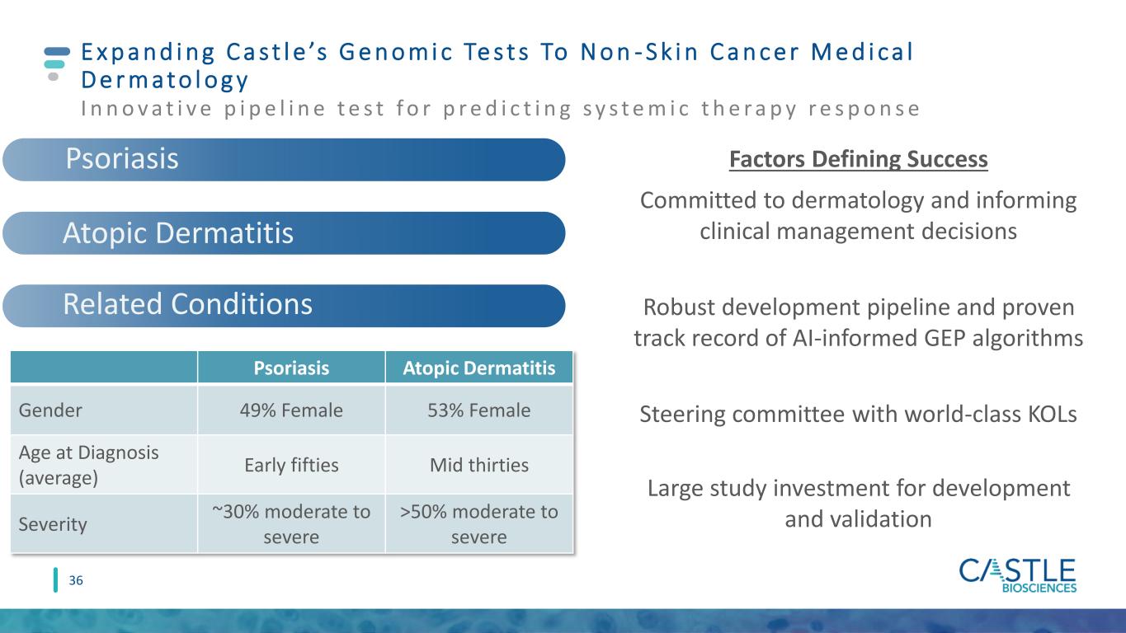
Task: Select the Related Conditions banner
Action: click(284, 305)
